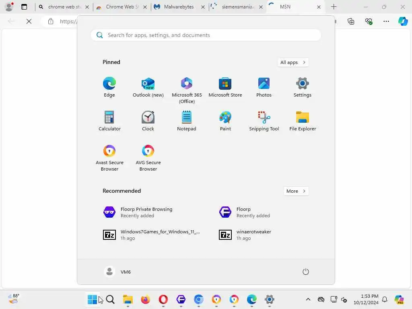
Task: Launch Avast Secure Browser
Action: (x=109, y=158)
